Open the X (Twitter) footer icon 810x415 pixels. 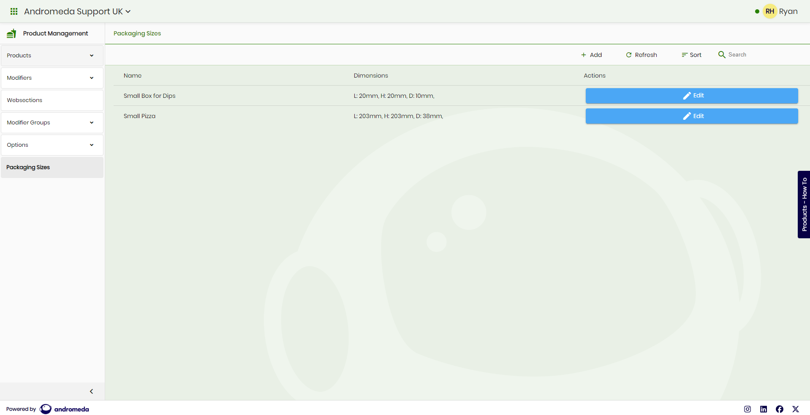pos(796,409)
